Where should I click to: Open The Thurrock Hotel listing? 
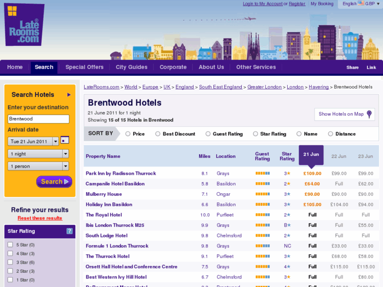(107, 256)
